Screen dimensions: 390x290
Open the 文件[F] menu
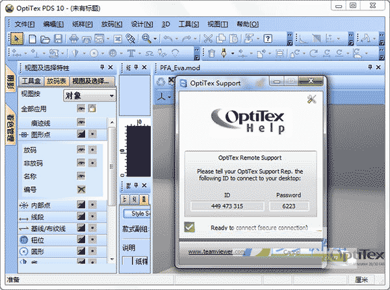point(25,25)
